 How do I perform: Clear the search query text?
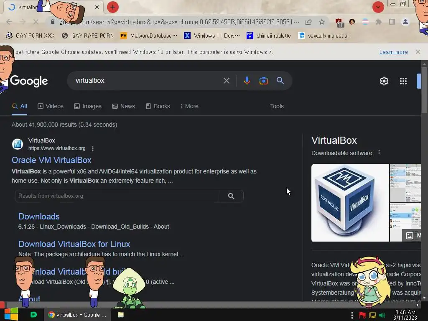pos(226,81)
